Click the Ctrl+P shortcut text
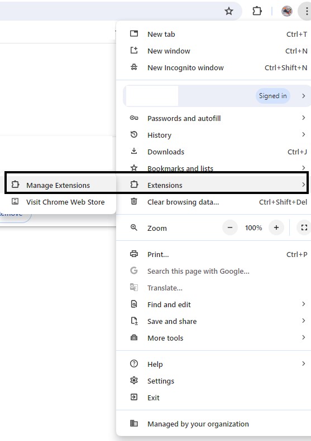Screen dimensions: 311x441 tap(296, 254)
